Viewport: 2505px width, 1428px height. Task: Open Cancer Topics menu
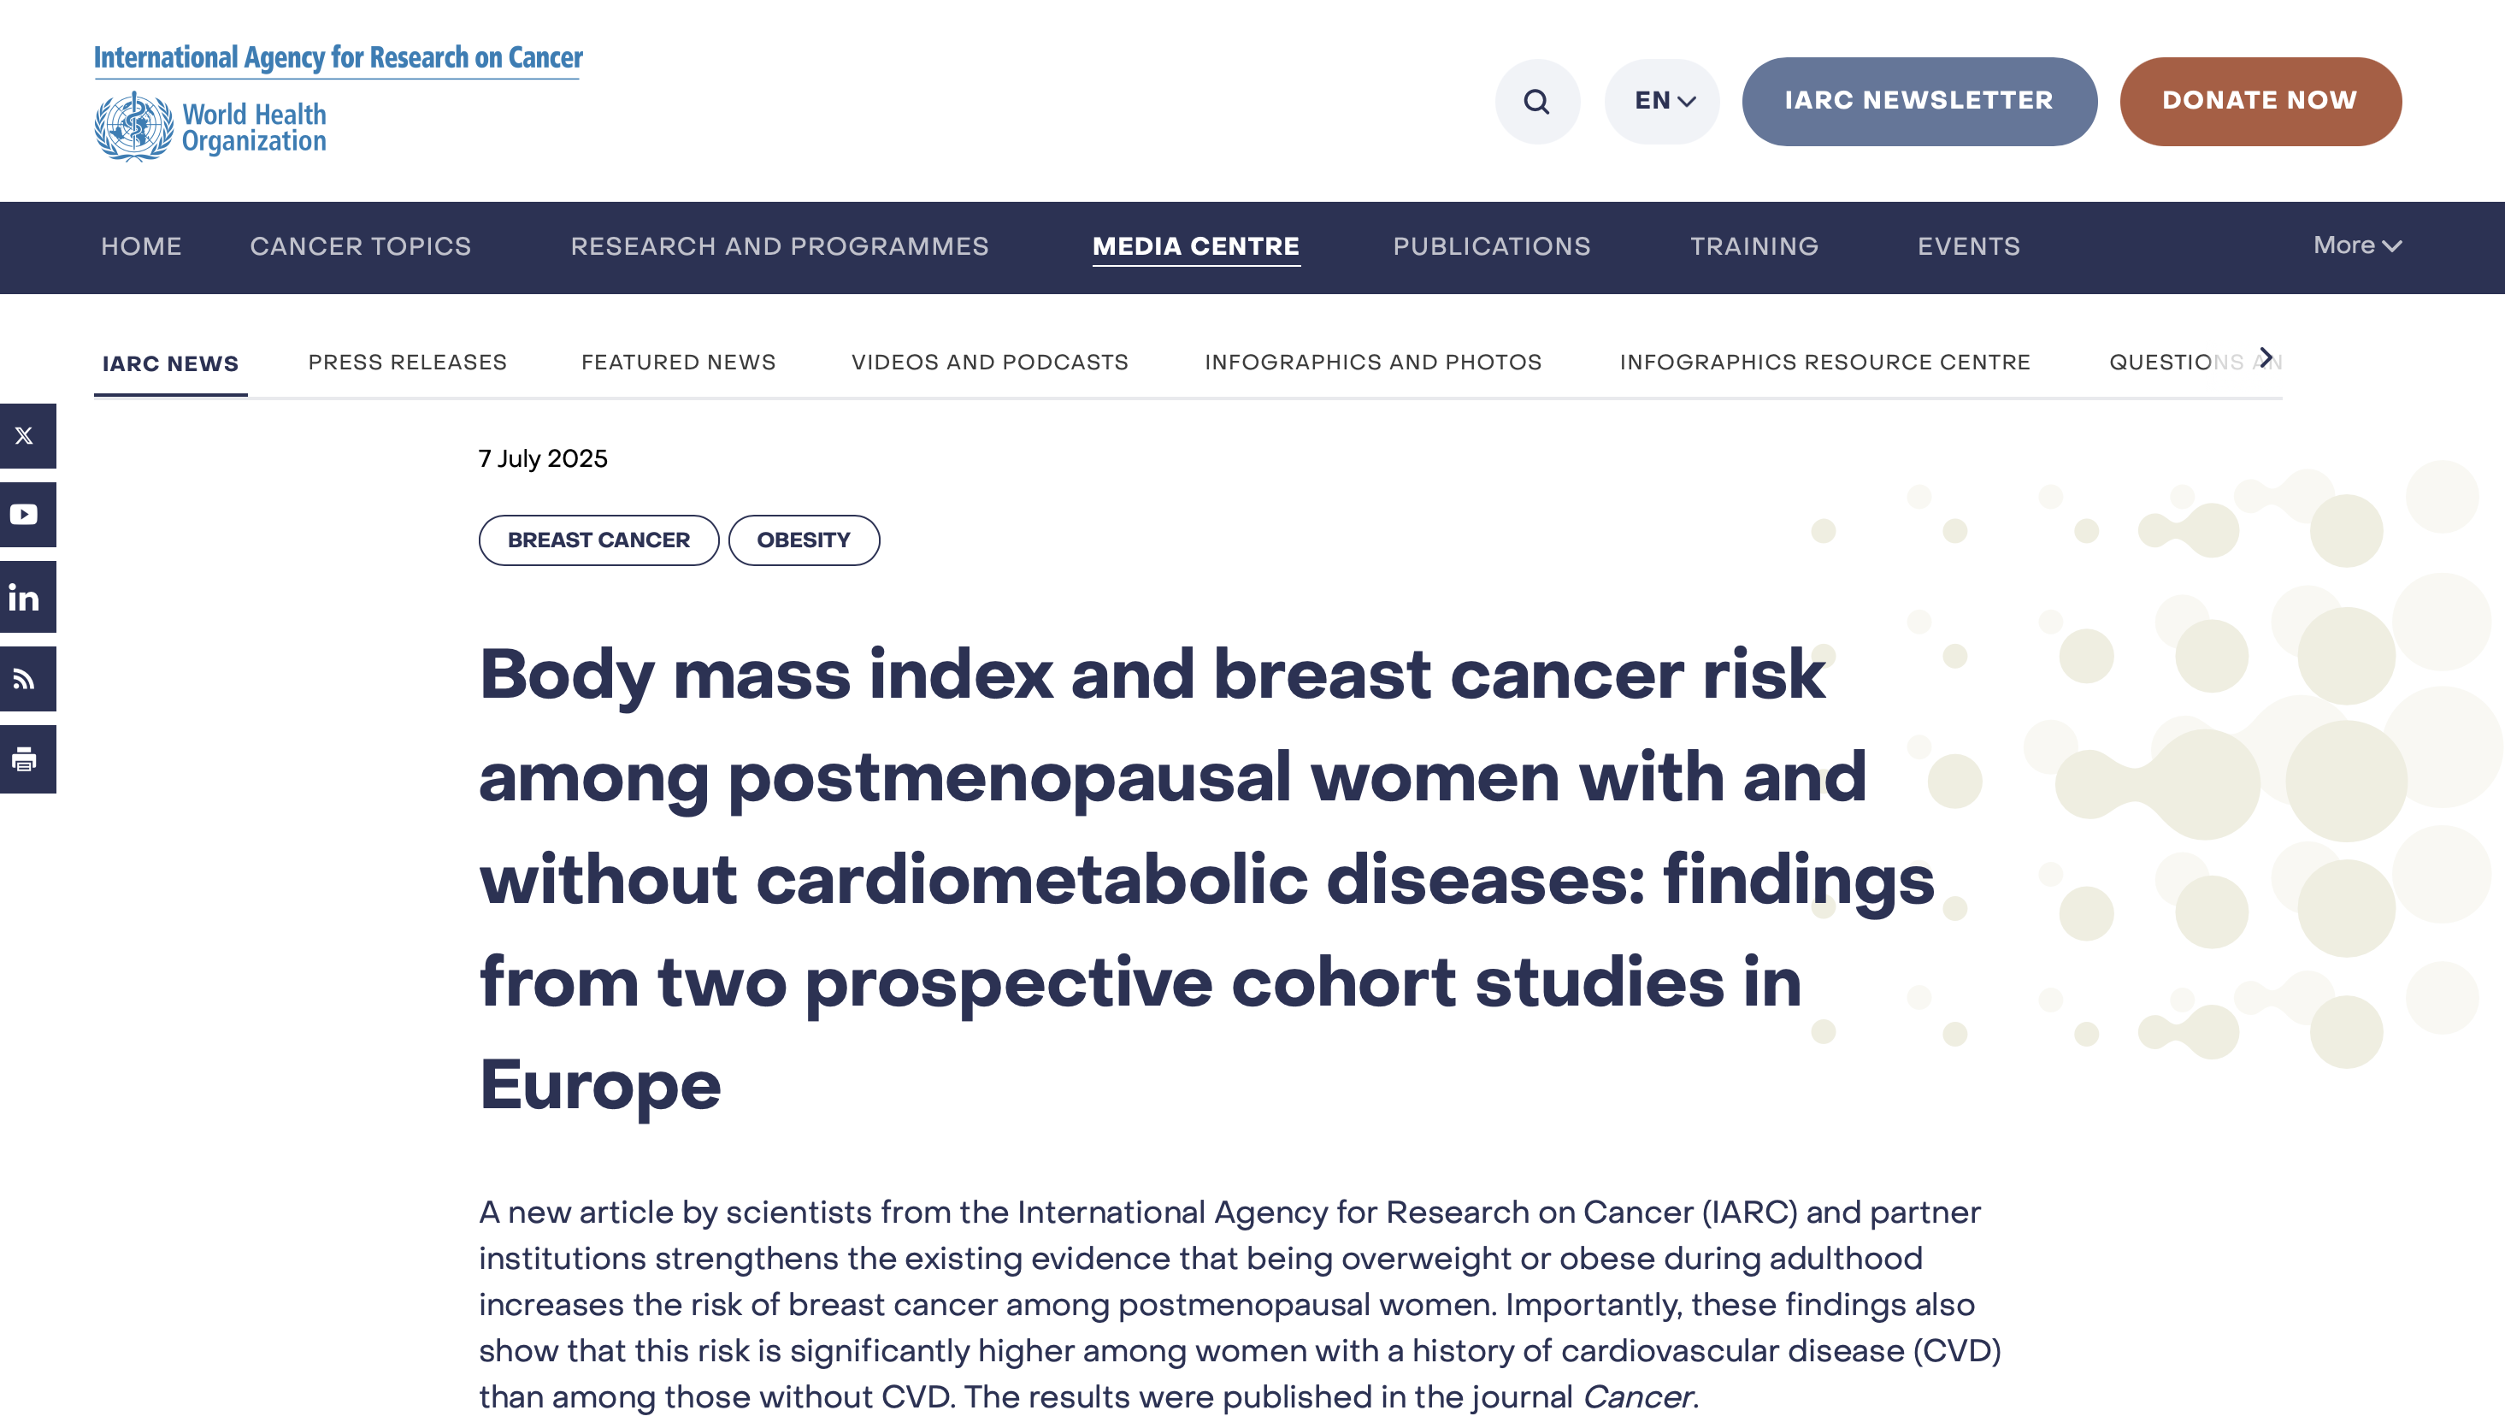coord(360,246)
